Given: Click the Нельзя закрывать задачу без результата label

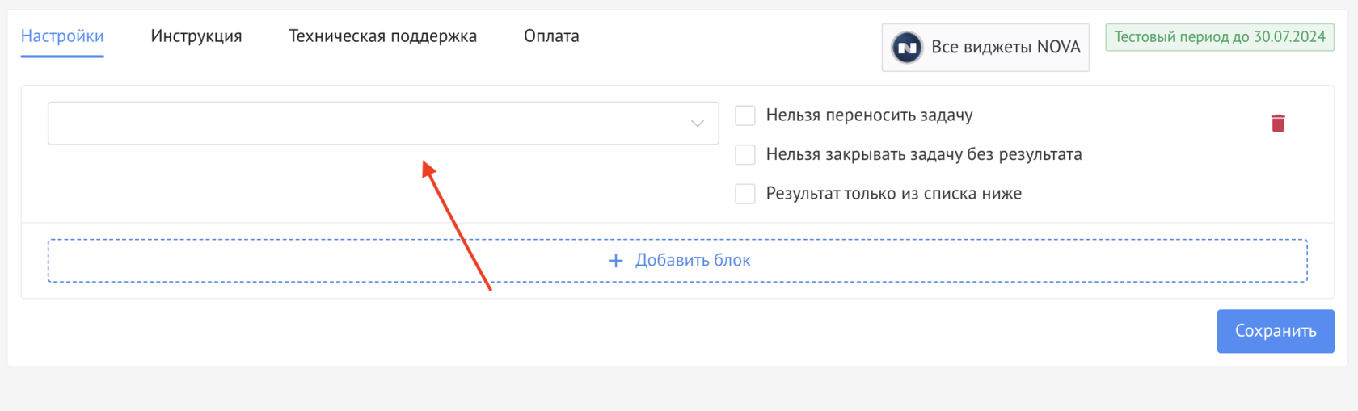Looking at the screenshot, I should pos(923,154).
